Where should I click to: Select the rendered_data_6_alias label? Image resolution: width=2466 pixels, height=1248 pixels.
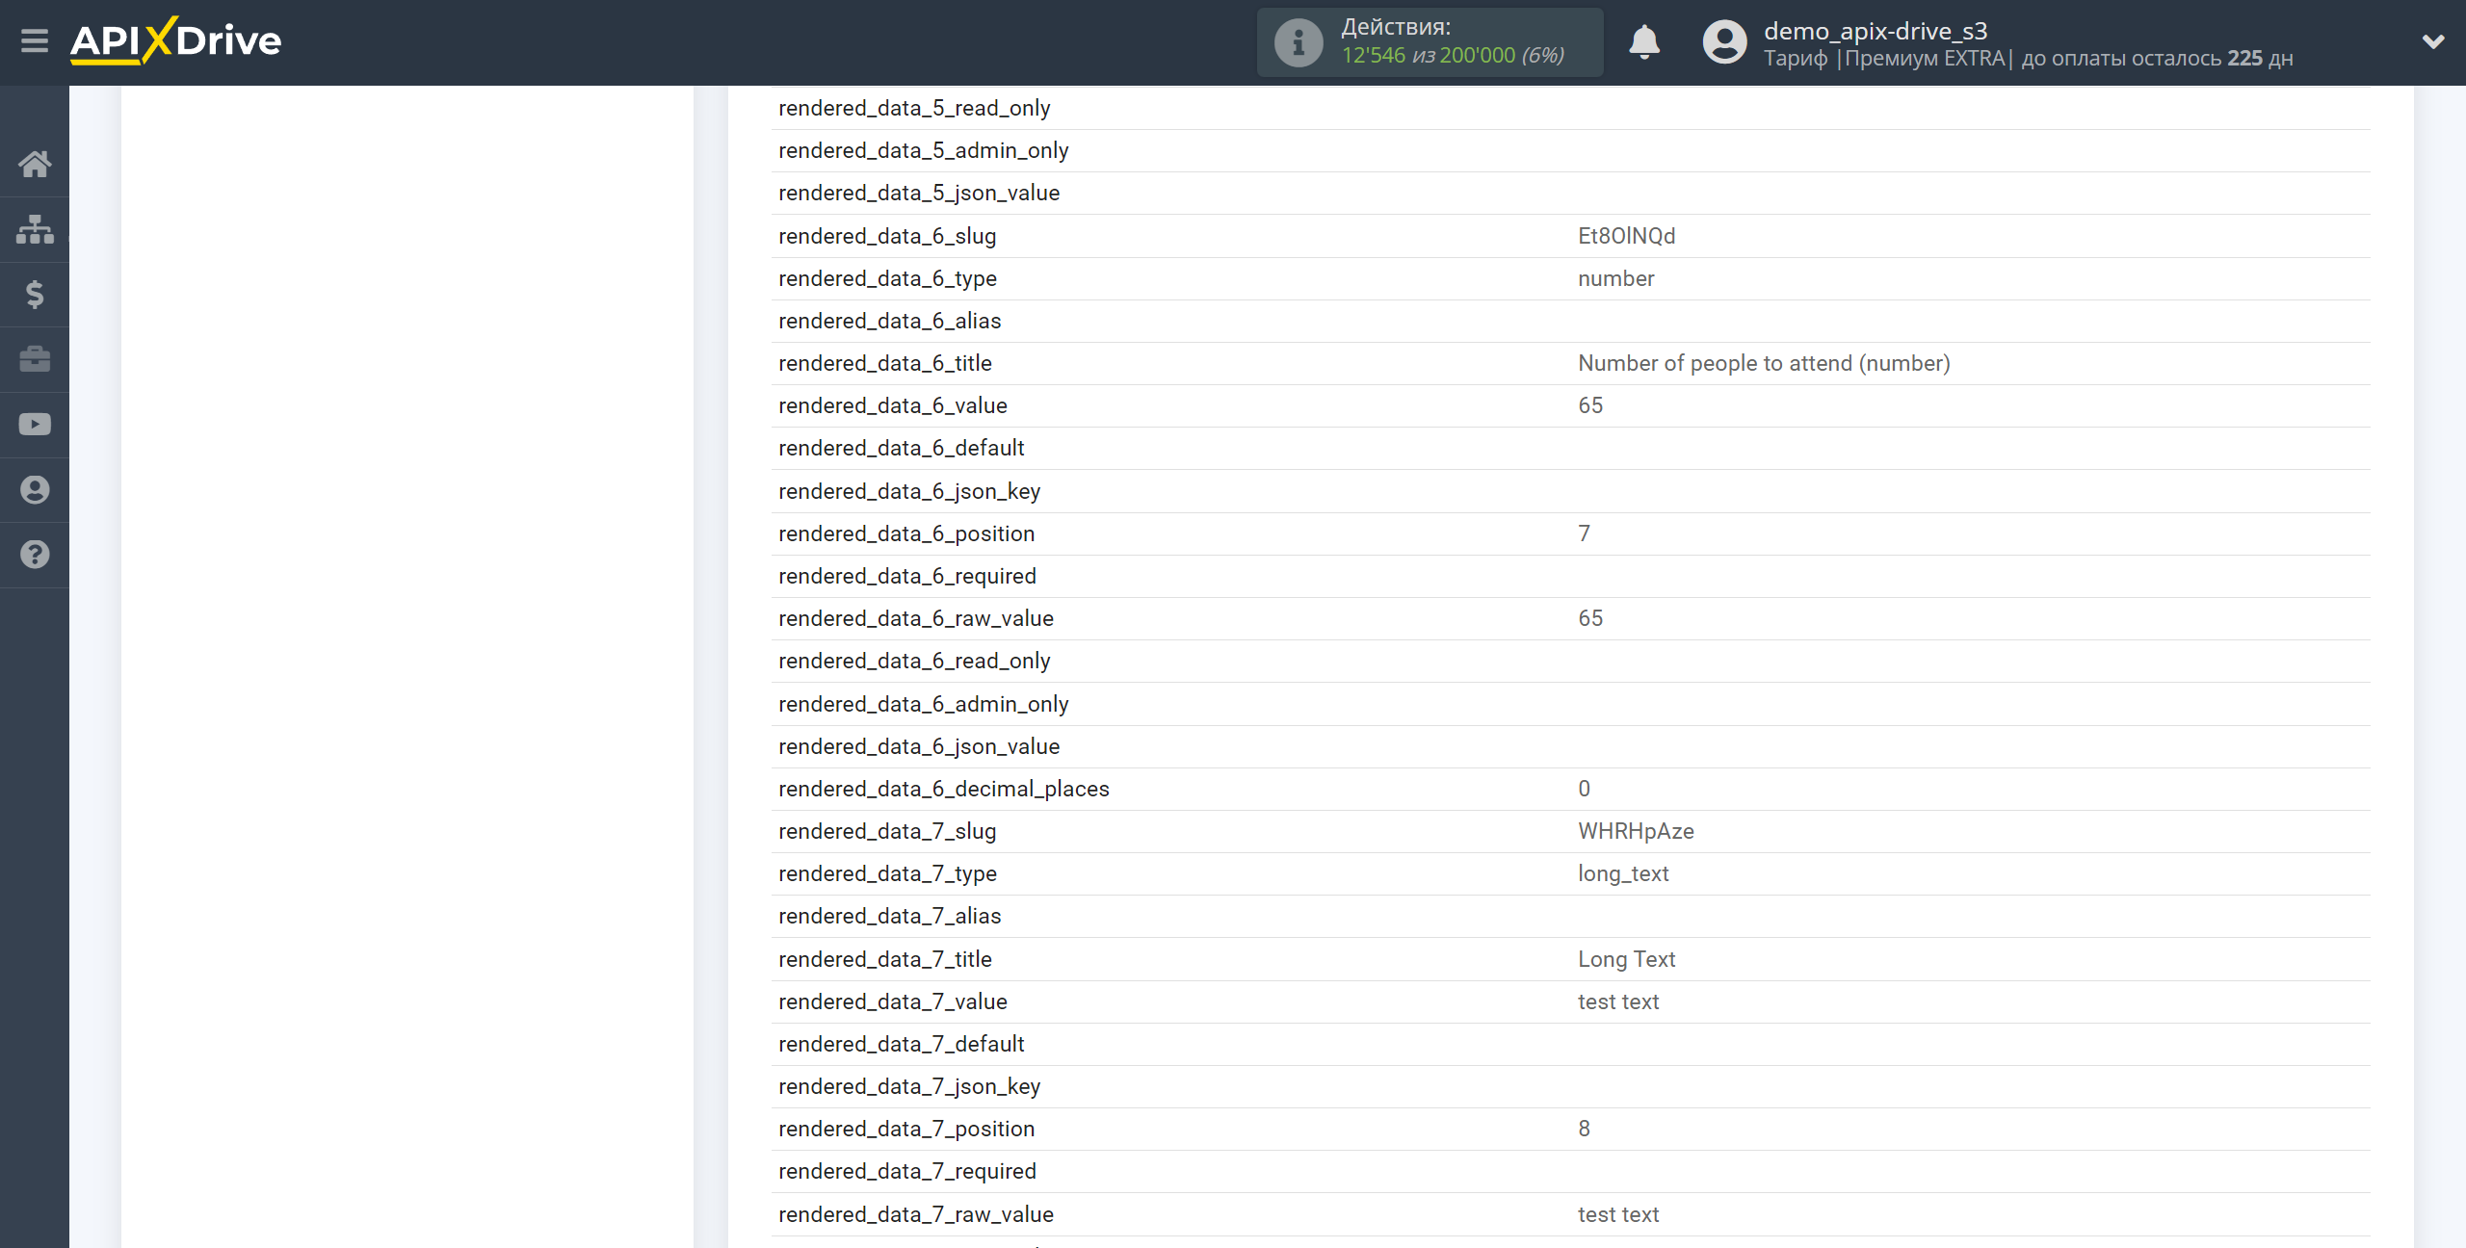click(889, 321)
